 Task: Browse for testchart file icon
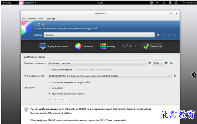tap(150, 63)
